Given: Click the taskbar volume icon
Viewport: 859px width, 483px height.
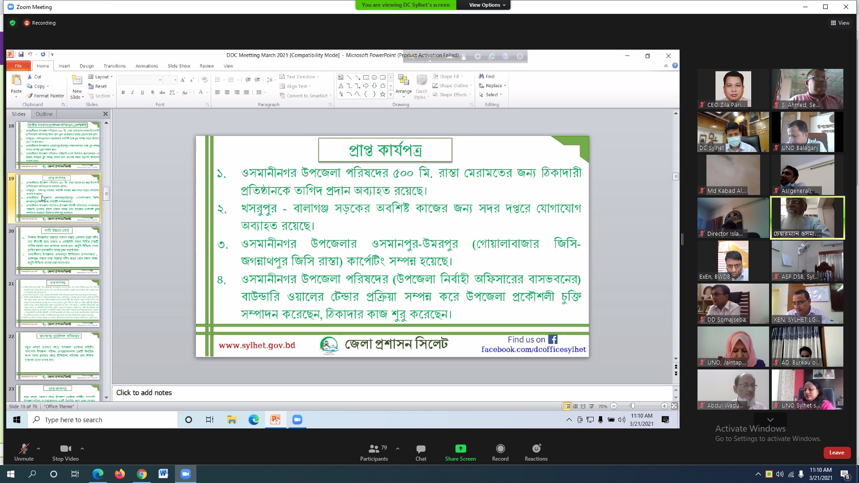Looking at the screenshot, I should (x=780, y=474).
